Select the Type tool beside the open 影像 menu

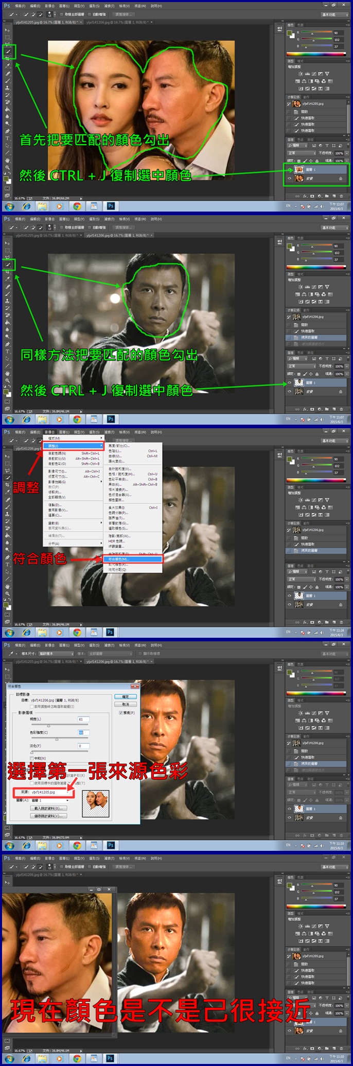7,564
